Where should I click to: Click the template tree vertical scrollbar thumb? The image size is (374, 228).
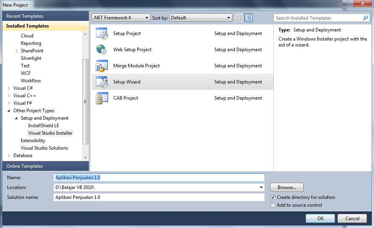coord(85,102)
